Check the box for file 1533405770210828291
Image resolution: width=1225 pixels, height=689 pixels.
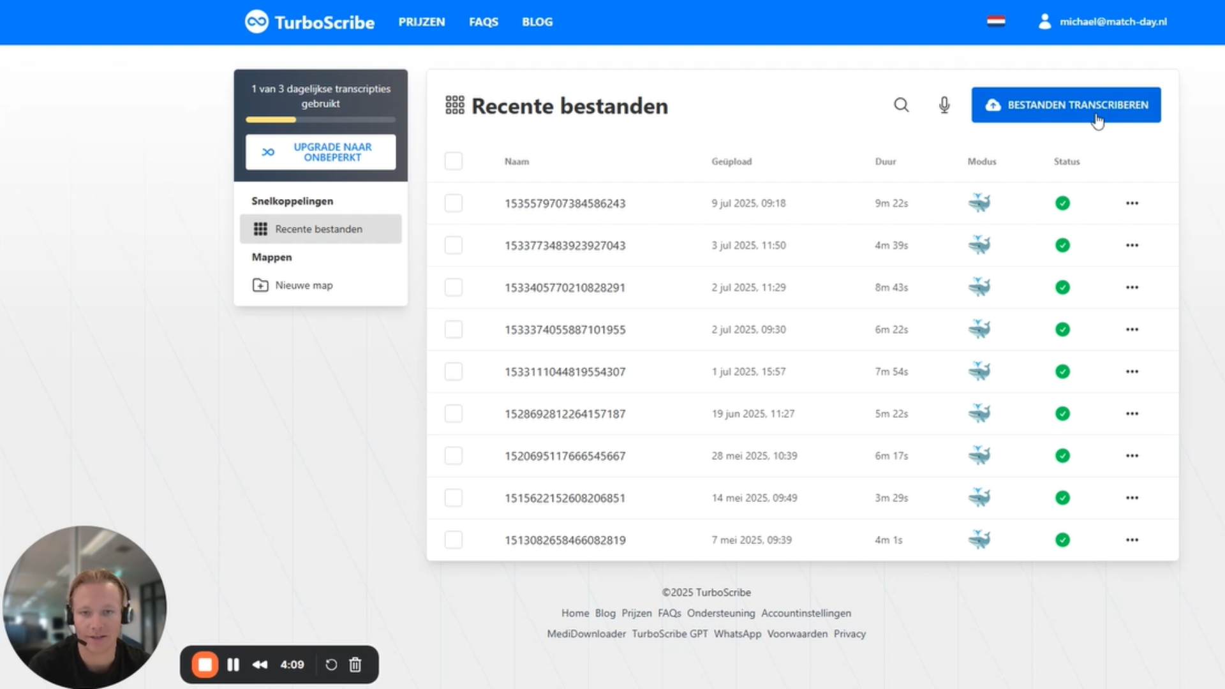coord(454,287)
